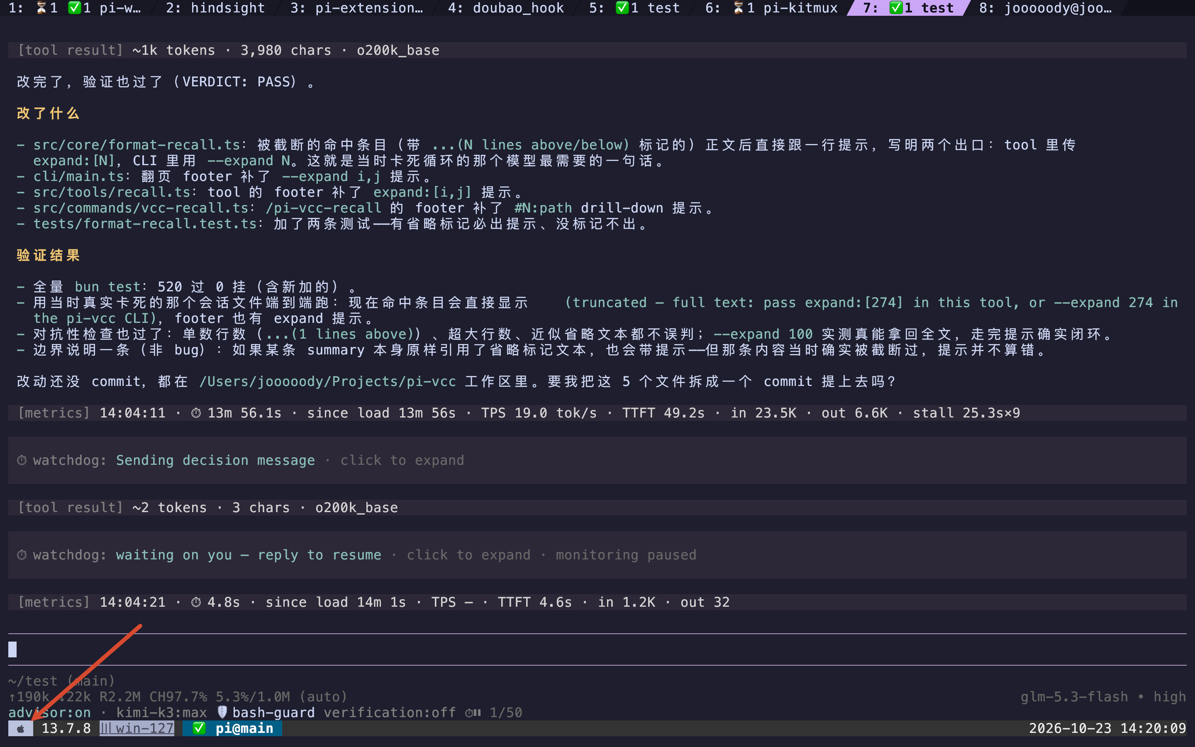Switch to tab 5 test
This screenshot has height=747, width=1195.
pyautogui.click(x=634, y=8)
